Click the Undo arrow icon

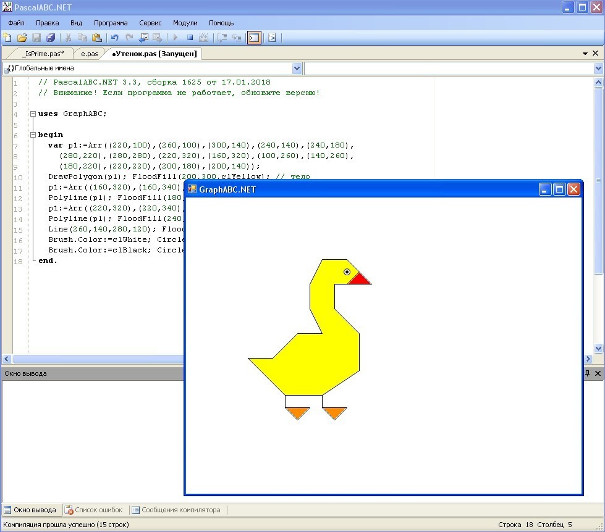click(114, 38)
